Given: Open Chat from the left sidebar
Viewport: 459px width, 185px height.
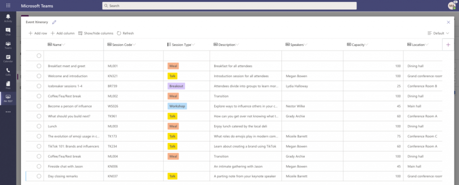Looking at the screenshot, I should point(8,31).
